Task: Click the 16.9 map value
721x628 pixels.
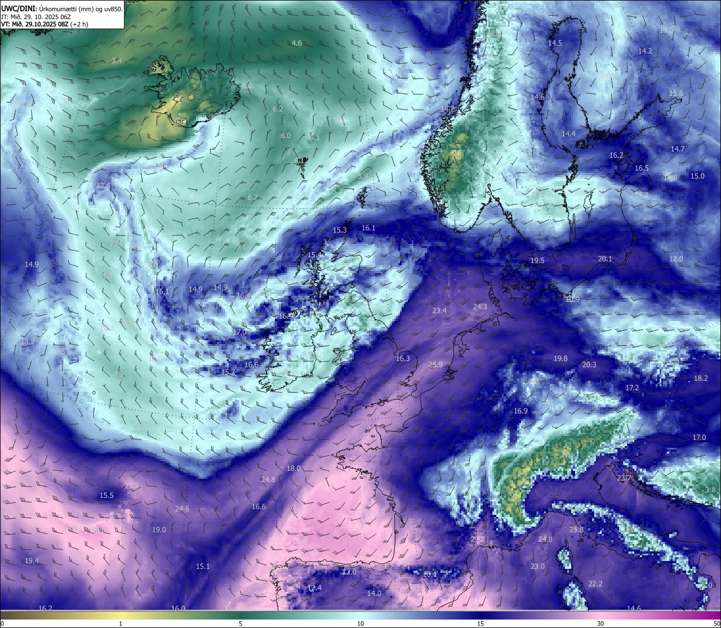Action: pyautogui.click(x=520, y=411)
